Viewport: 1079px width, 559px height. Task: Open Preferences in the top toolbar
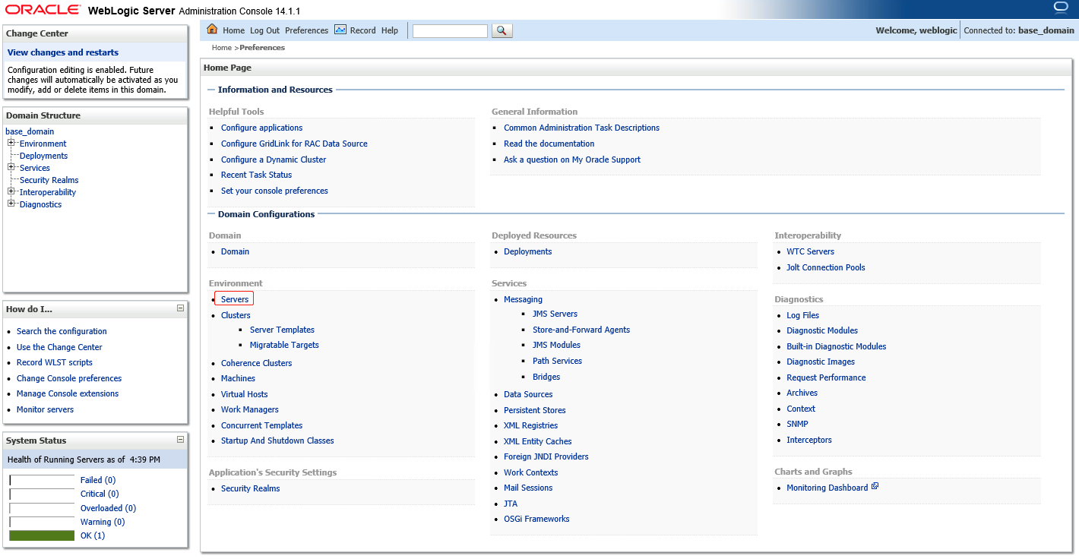[306, 30]
